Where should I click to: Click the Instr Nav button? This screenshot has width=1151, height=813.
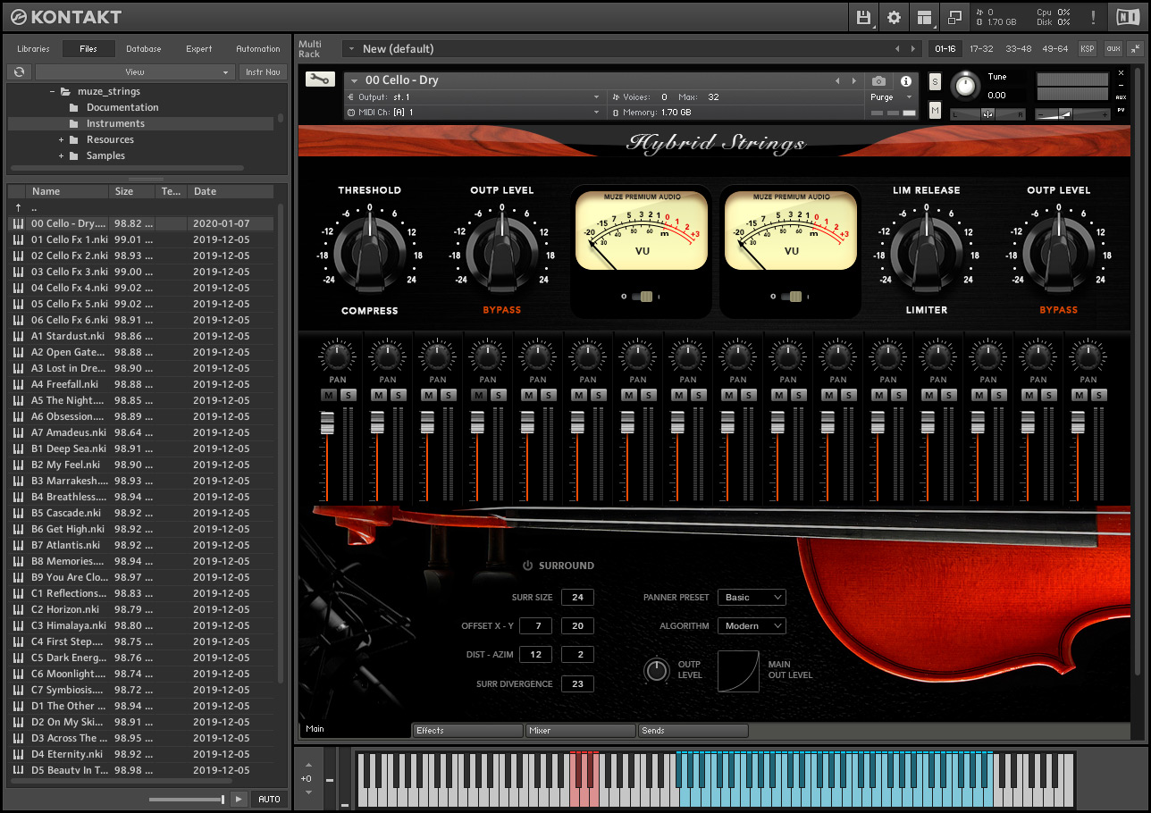(x=263, y=71)
